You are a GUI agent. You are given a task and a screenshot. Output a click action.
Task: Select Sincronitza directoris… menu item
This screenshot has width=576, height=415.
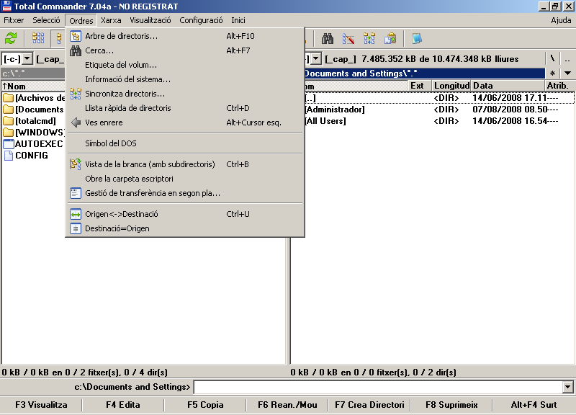[185, 94]
